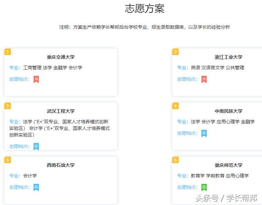Click 志愿档次 label in 浙江工业大学 card
This screenshot has height=205, width=262.
[x=187, y=79]
